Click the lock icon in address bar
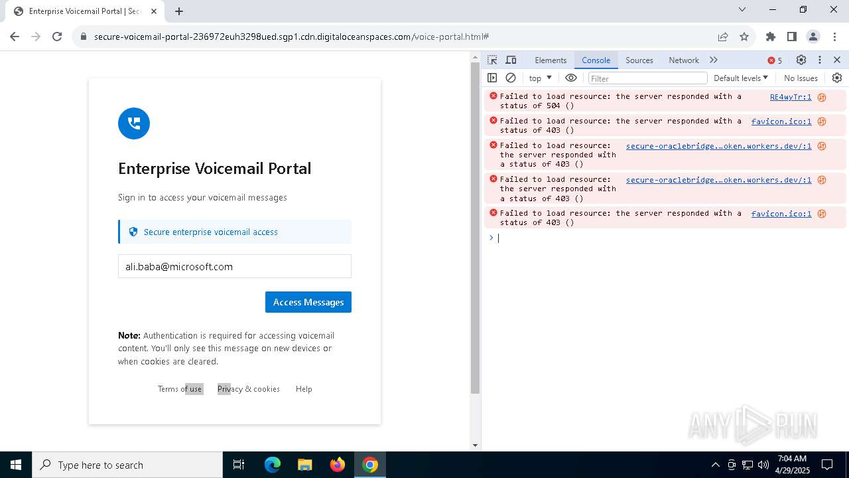The image size is (849, 478). point(84,37)
